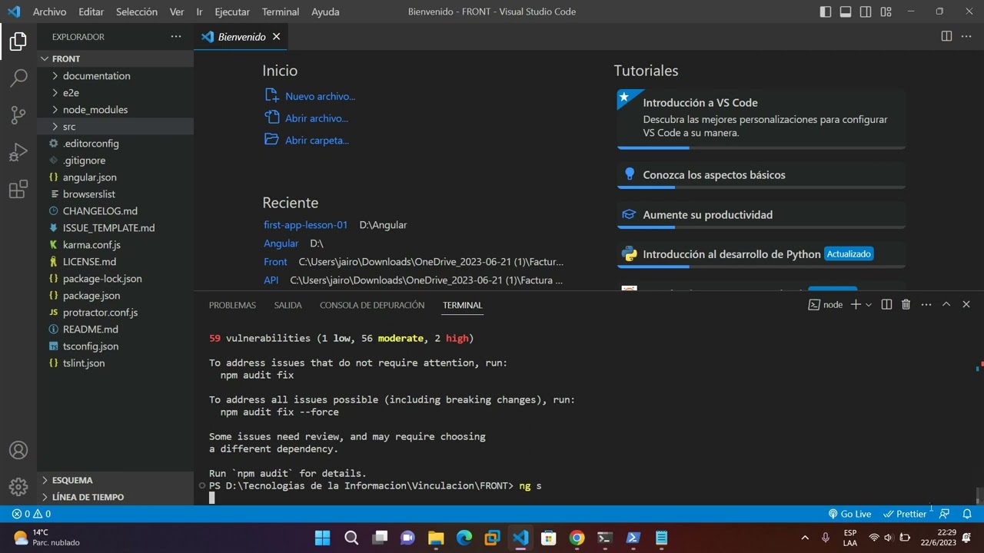Click the errors and warnings status indicator
The height and width of the screenshot is (553, 984).
32,514
